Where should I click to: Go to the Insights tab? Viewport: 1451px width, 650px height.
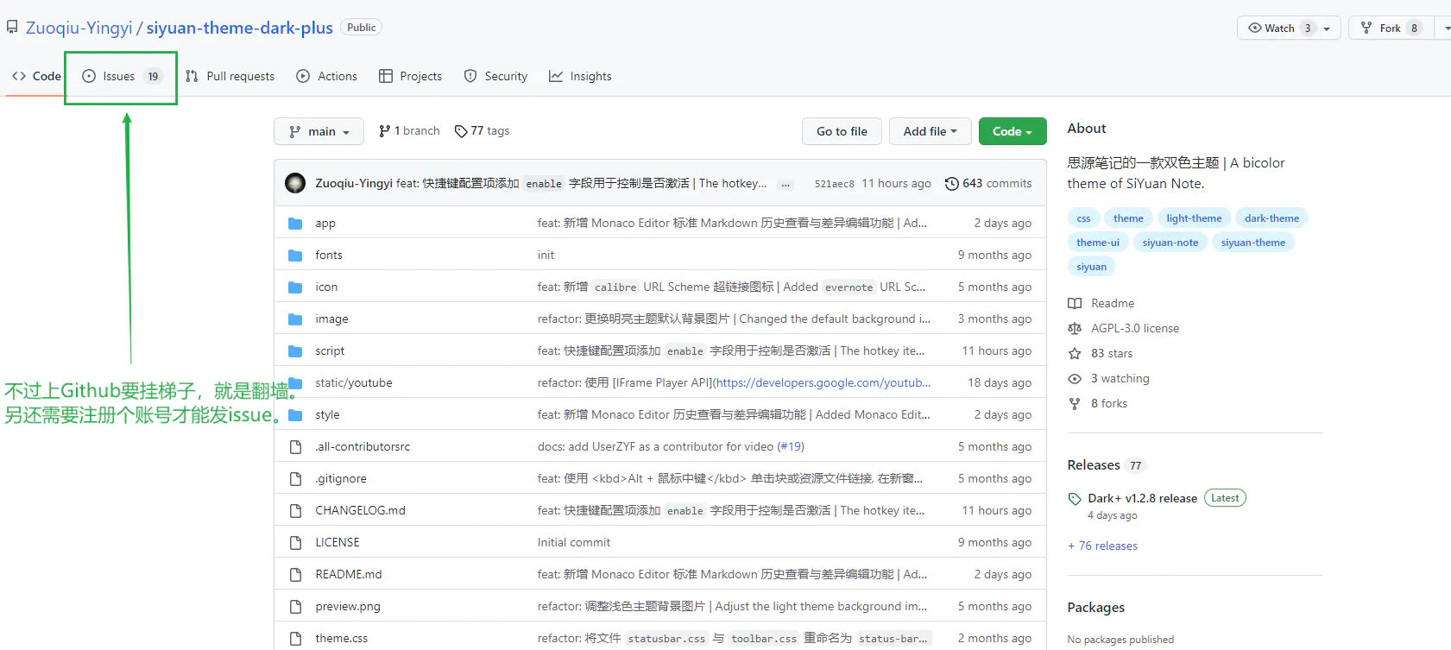(580, 77)
